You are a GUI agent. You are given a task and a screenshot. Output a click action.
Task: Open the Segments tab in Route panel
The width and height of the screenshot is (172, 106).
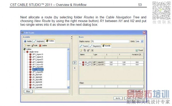point(95,46)
